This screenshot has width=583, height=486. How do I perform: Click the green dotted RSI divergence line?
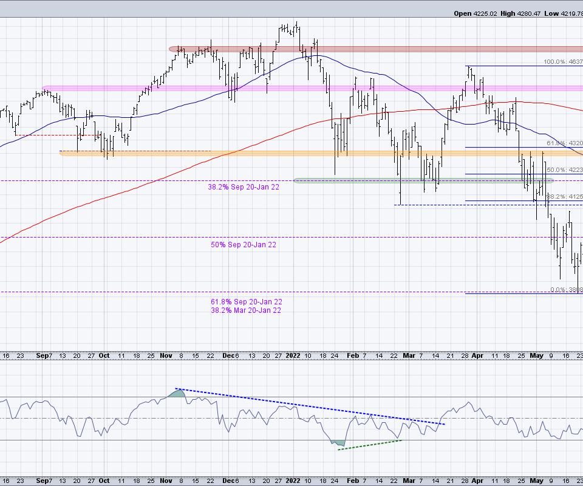pos(370,444)
